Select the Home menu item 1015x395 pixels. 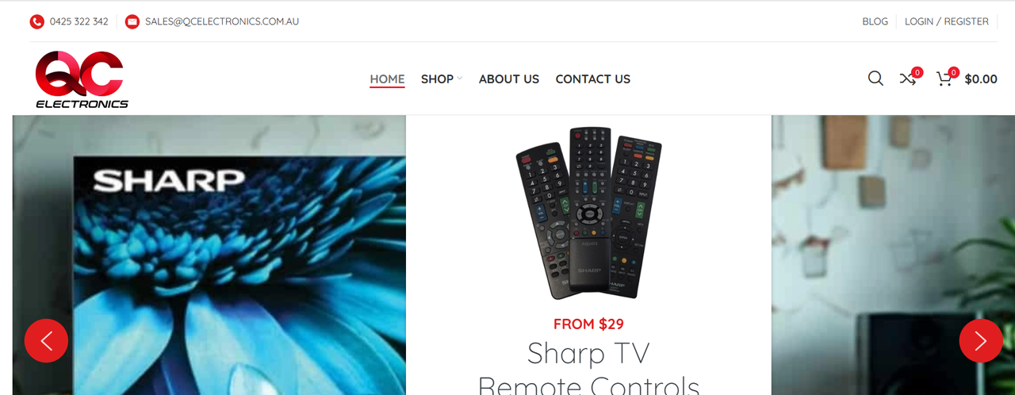(x=387, y=79)
